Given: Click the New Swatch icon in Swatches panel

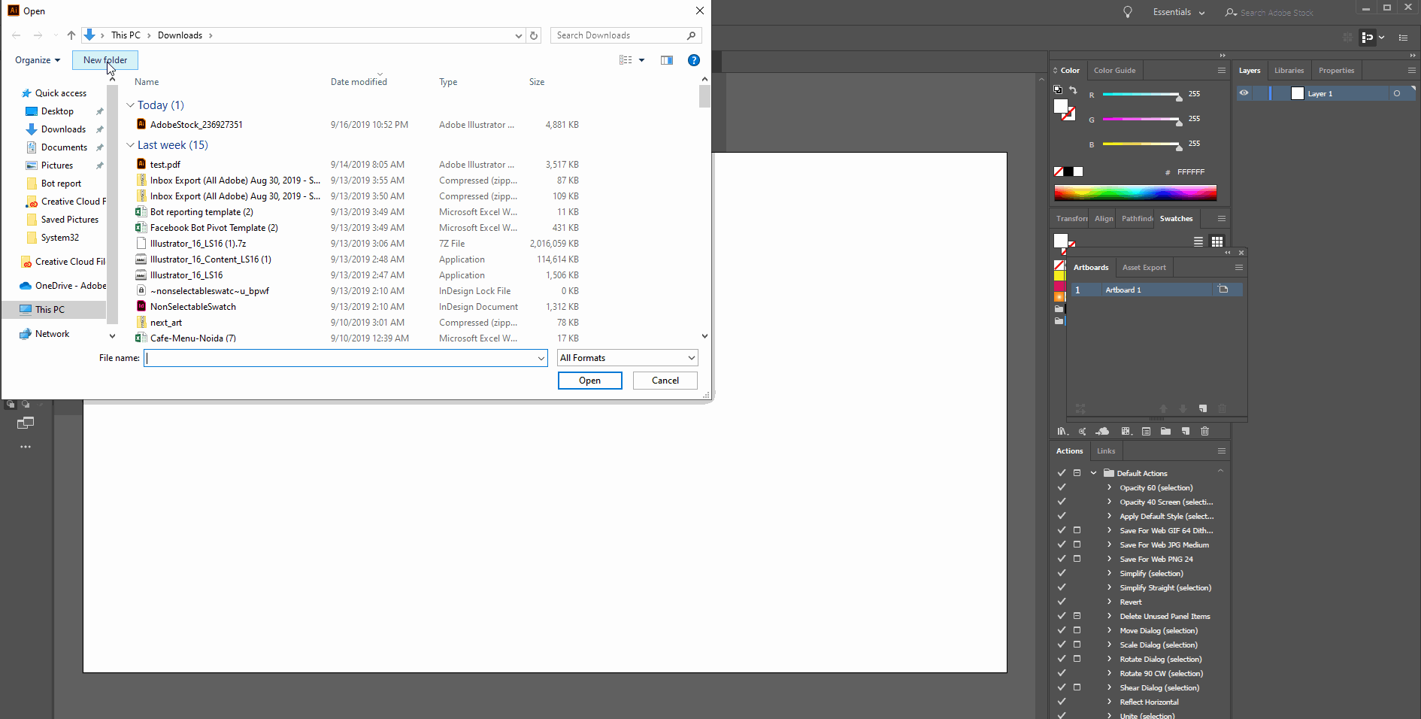Looking at the screenshot, I should click(1186, 432).
